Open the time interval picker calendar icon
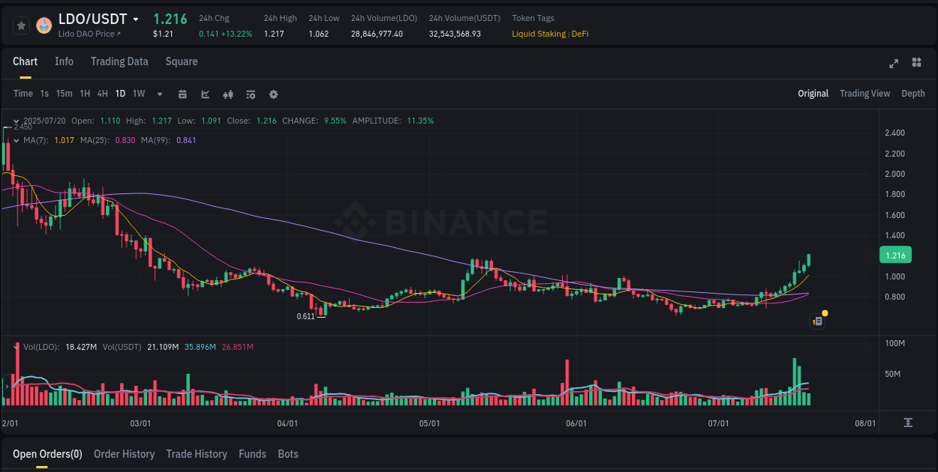The height and width of the screenshot is (472, 938). 182,94
